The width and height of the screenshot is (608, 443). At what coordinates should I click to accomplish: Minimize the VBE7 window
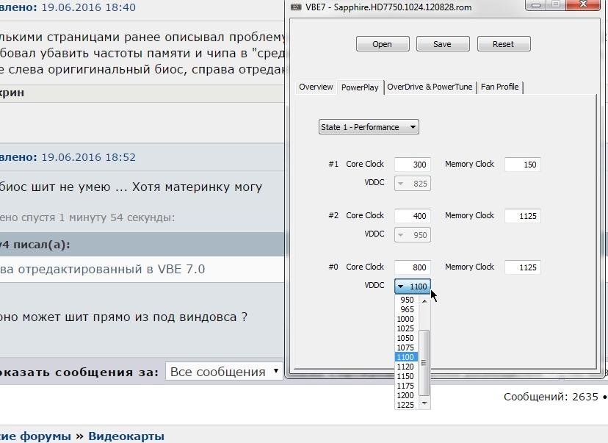pos(536,4)
